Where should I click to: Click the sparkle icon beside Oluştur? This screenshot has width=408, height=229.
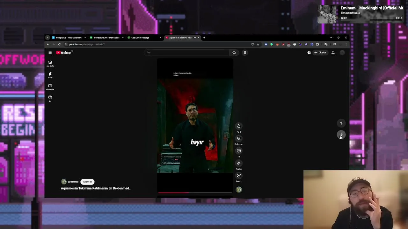pyautogui.click(x=309, y=52)
